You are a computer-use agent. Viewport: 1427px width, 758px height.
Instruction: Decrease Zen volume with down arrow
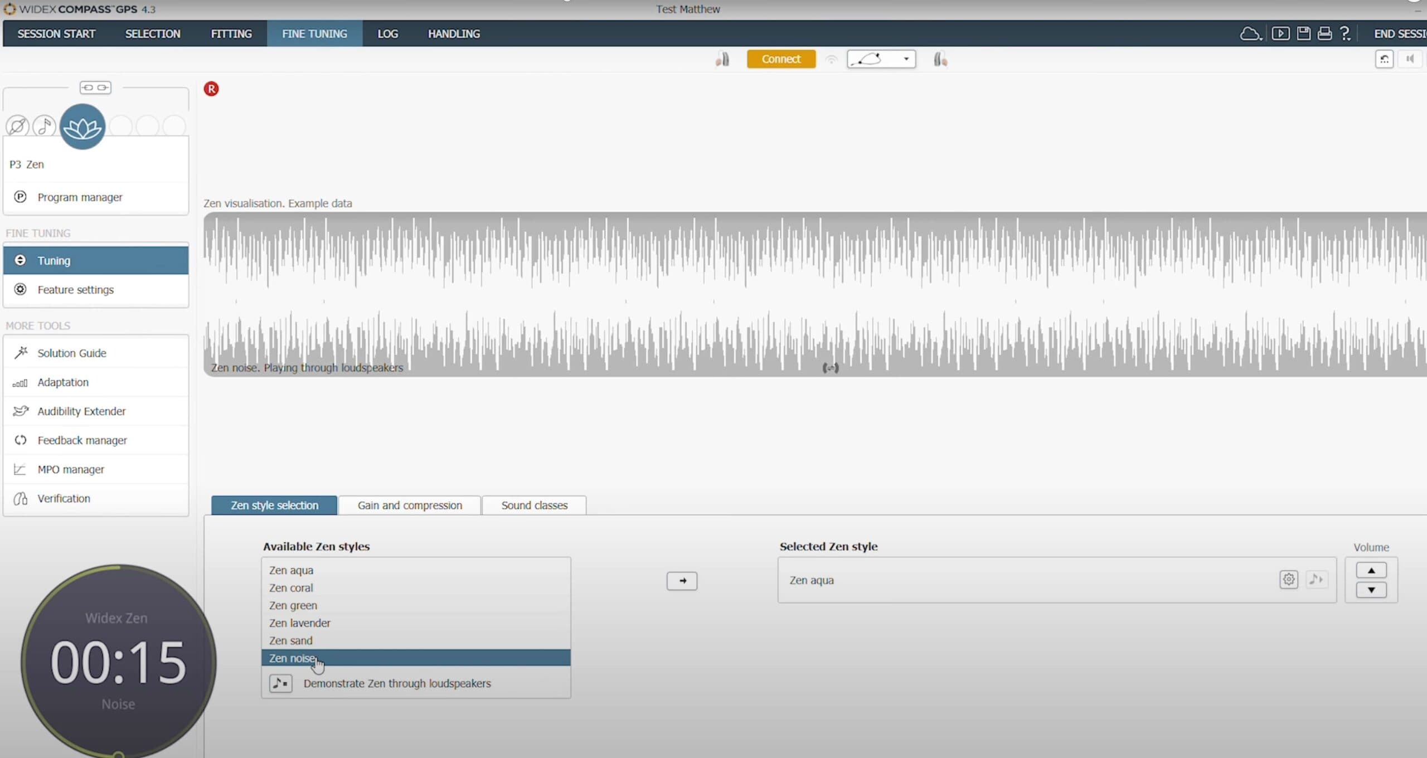[1371, 590]
